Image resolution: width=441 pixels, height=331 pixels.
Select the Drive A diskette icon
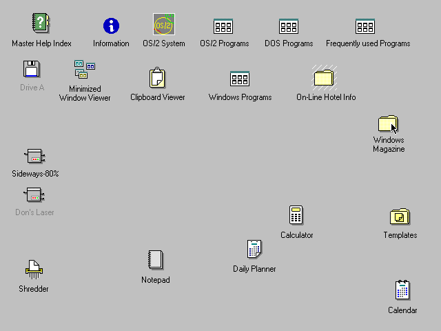point(32,70)
